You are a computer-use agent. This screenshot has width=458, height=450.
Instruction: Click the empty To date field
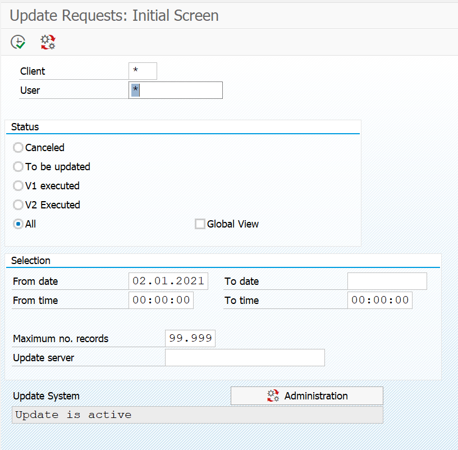tap(387, 281)
